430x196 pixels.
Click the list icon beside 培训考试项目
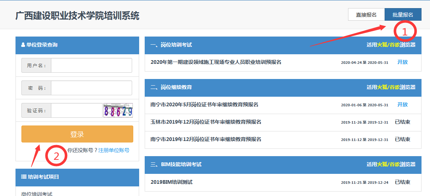tap(24, 177)
